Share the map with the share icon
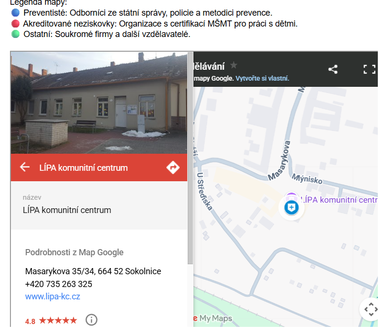The height and width of the screenshot is (334, 392). tap(333, 69)
